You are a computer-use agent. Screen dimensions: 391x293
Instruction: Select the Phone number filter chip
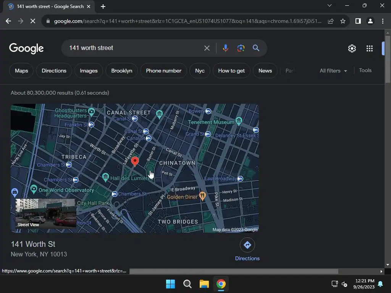point(163,71)
